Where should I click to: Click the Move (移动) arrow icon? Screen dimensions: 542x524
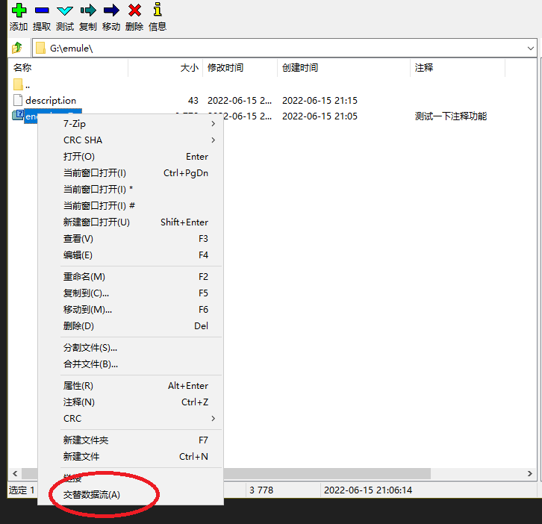coord(111,10)
